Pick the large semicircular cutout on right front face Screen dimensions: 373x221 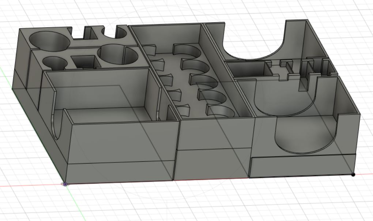pyautogui.click(x=306, y=134)
